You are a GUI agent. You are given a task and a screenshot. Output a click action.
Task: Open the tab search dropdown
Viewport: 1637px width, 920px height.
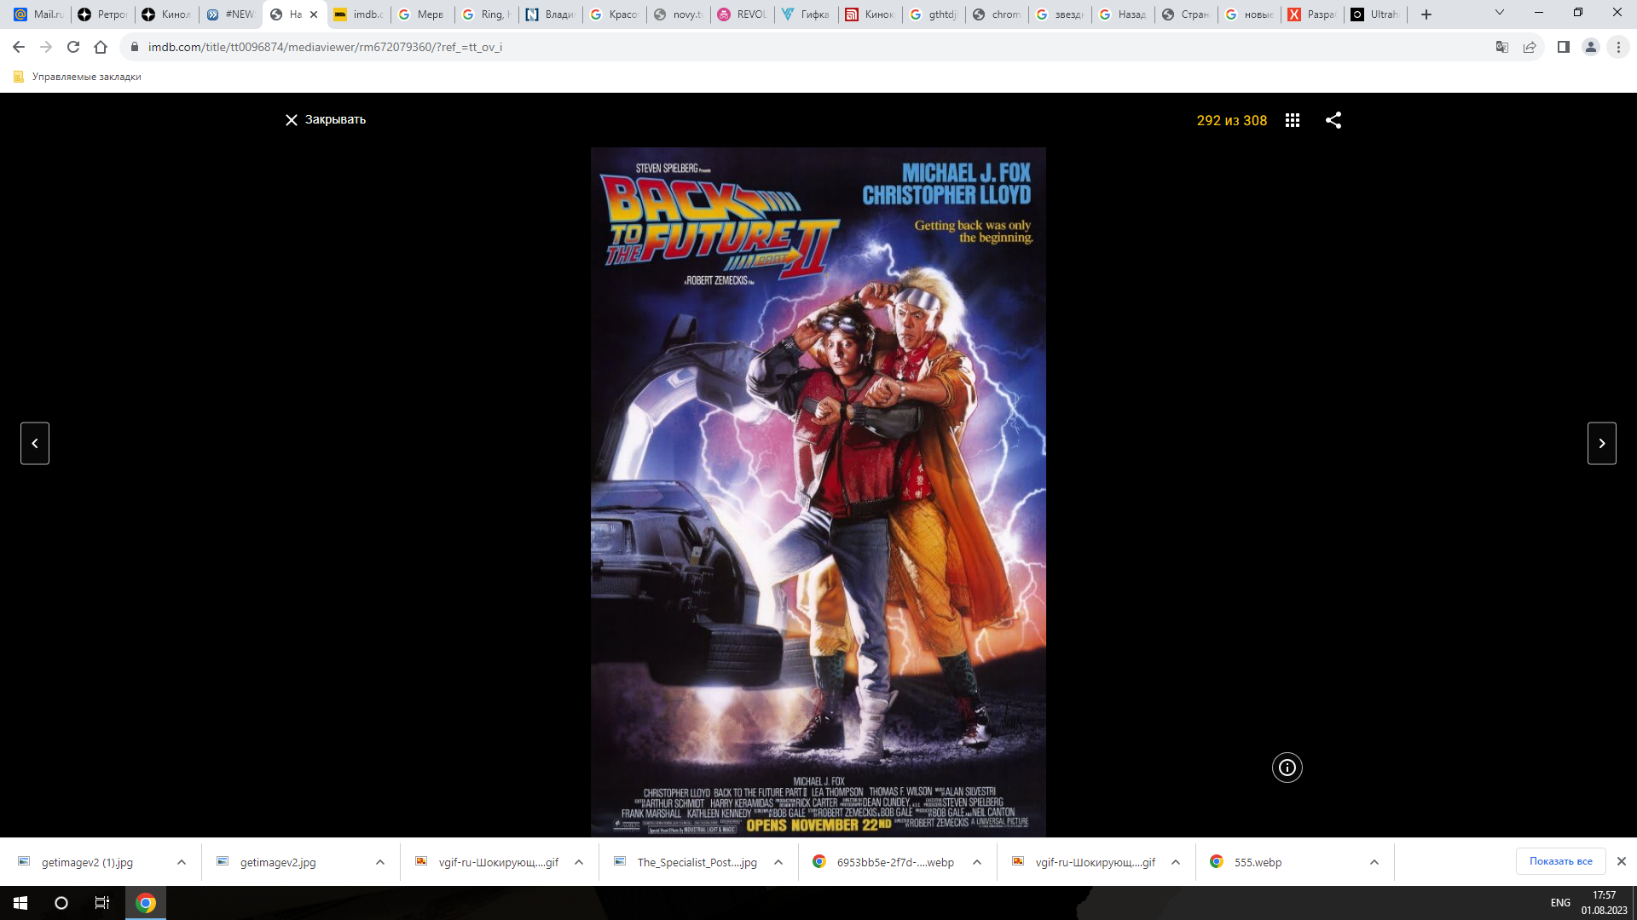[x=1500, y=13]
